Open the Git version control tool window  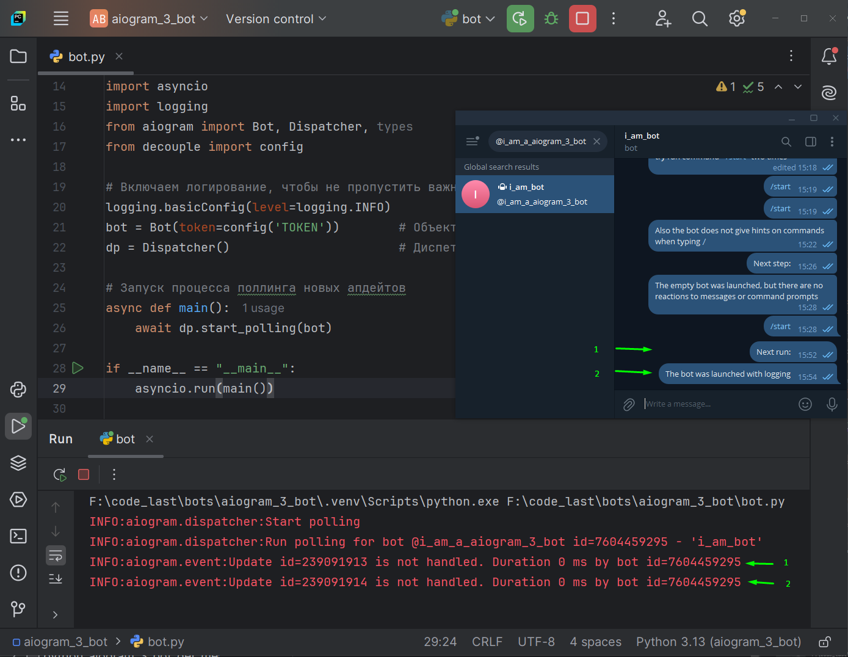point(18,608)
